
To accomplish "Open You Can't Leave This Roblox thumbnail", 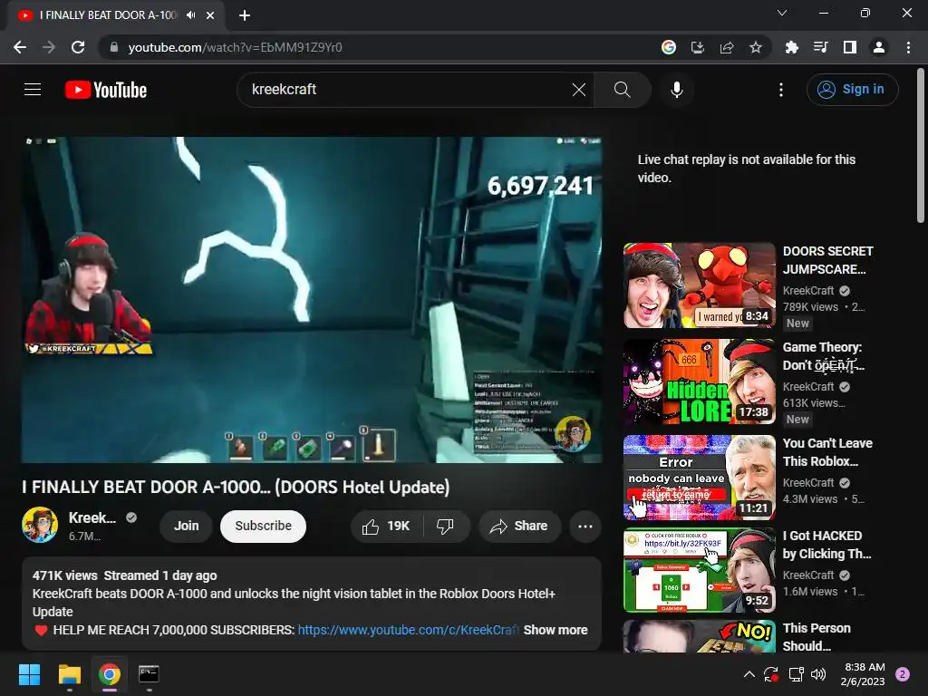I will tap(700, 478).
